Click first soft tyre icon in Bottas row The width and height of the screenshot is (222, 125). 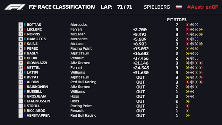click(188, 25)
